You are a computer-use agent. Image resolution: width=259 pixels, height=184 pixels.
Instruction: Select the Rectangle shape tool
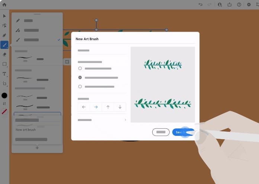point(4,64)
